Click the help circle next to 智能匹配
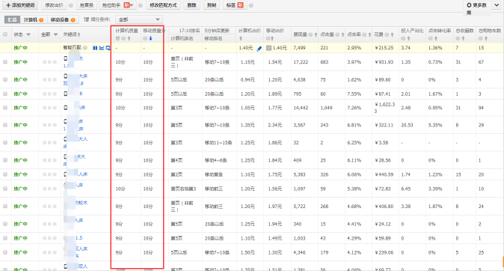This screenshot has height=271, width=504. coord(85,48)
